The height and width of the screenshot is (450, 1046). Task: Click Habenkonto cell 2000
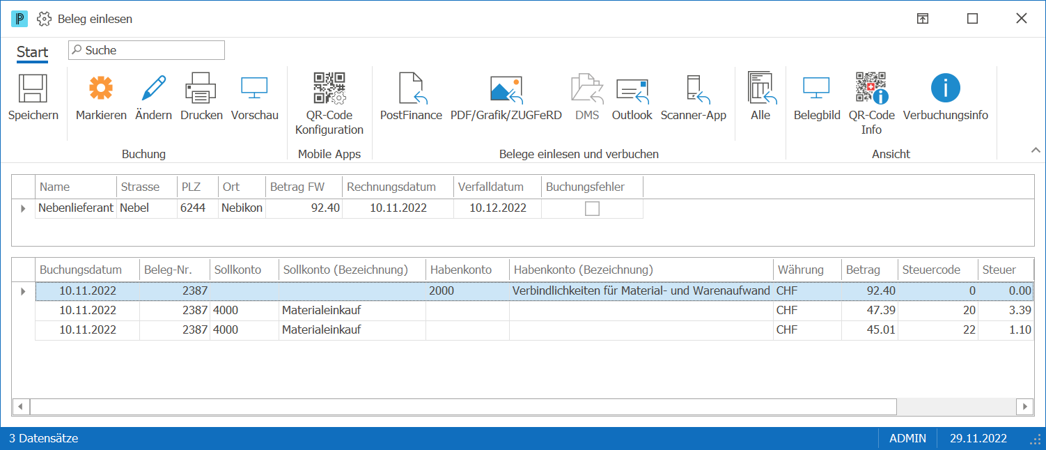pyautogui.click(x=467, y=291)
